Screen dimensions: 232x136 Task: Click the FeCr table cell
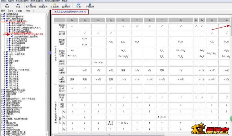point(123,42)
